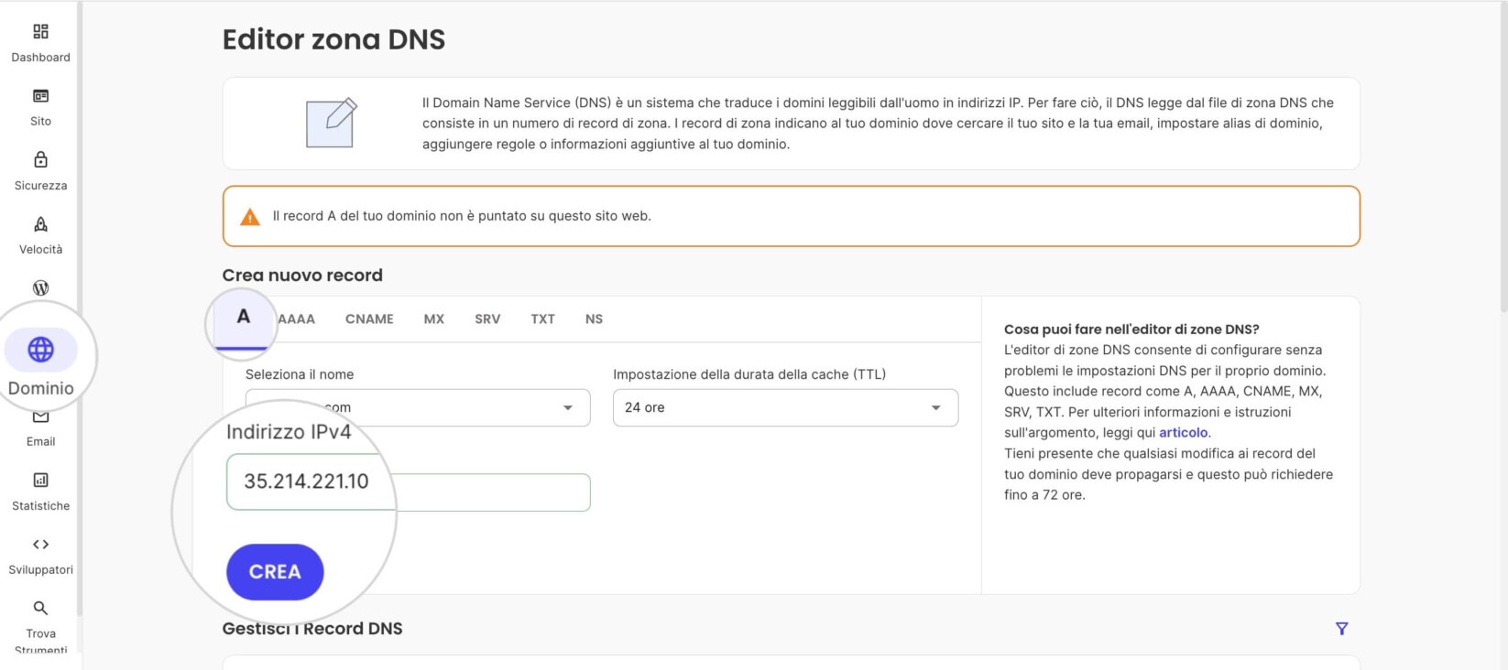Open the Seleziona il nome dropdown
The width and height of the screenshot is (1508, 670).
[x=418, y=408]
